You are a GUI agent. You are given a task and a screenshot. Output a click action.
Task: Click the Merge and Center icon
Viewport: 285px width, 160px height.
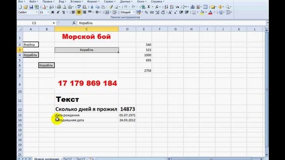[107, 12]
